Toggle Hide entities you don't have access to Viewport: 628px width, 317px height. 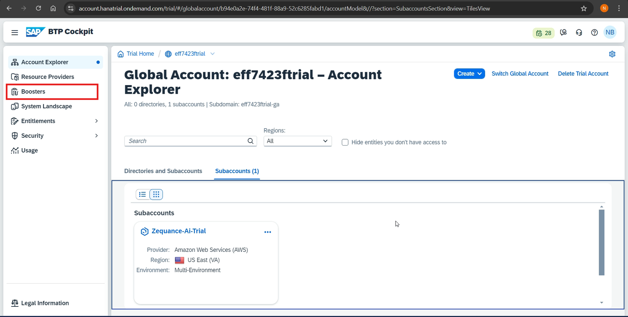345,142
